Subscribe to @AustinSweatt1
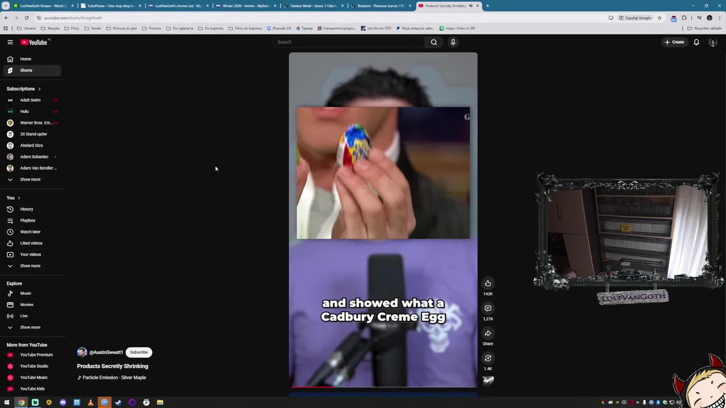Viewport: 726px width, 408px height. coord(138,352)
